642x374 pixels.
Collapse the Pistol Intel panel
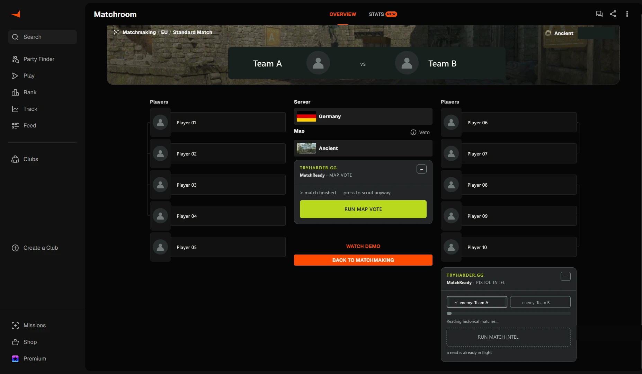point(565,276)
